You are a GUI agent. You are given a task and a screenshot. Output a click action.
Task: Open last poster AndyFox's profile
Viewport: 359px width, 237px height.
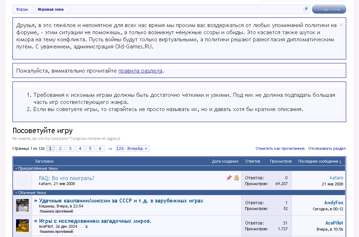[334, 202]
